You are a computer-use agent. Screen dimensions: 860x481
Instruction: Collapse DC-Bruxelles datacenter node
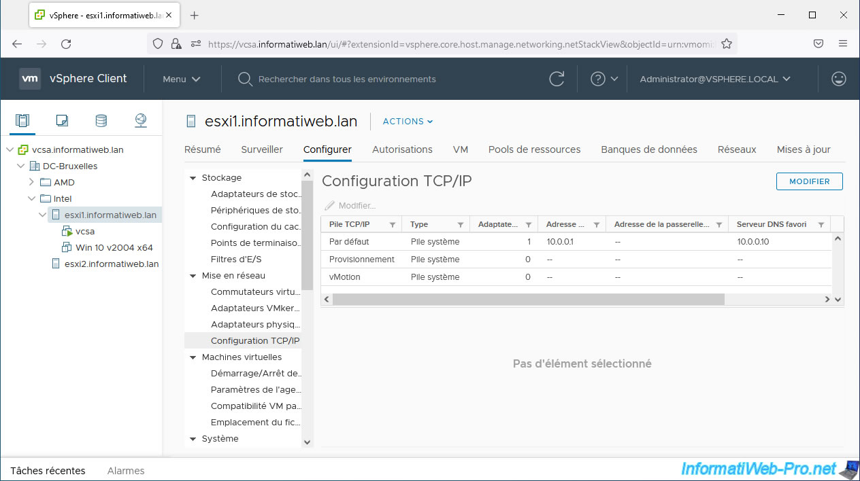point(20,166)
